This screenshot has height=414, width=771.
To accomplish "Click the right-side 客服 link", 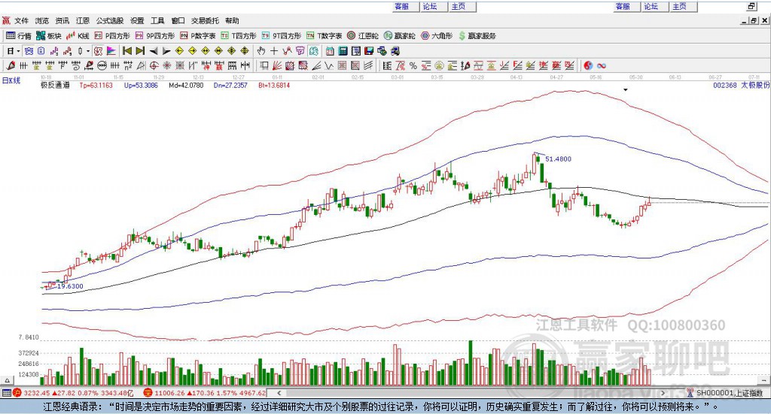I will (623, 6).
